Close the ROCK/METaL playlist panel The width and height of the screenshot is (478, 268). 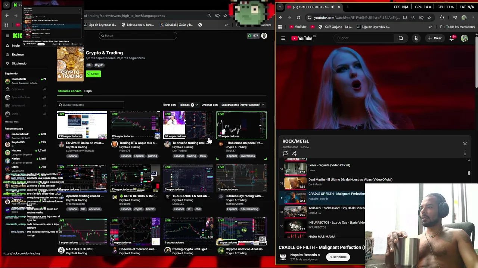[465, 144]
